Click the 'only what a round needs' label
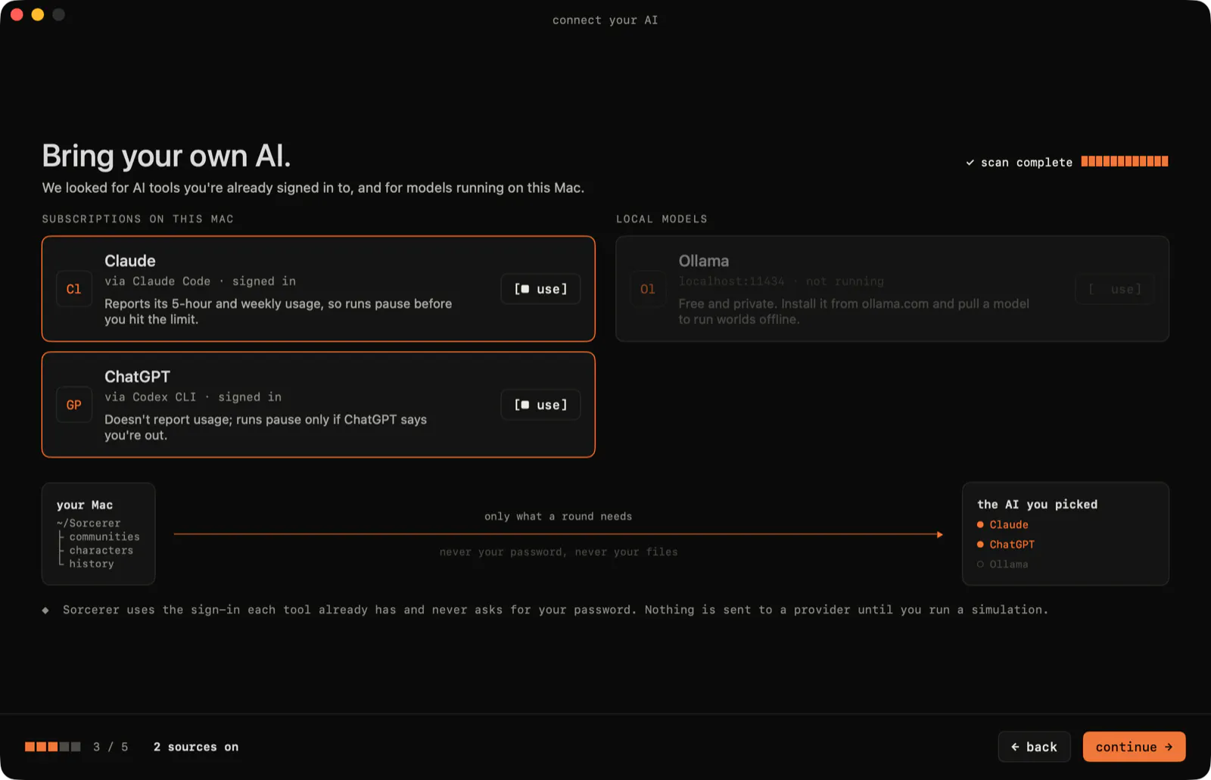Screen dimensions: 1211x780 [559, 517]
